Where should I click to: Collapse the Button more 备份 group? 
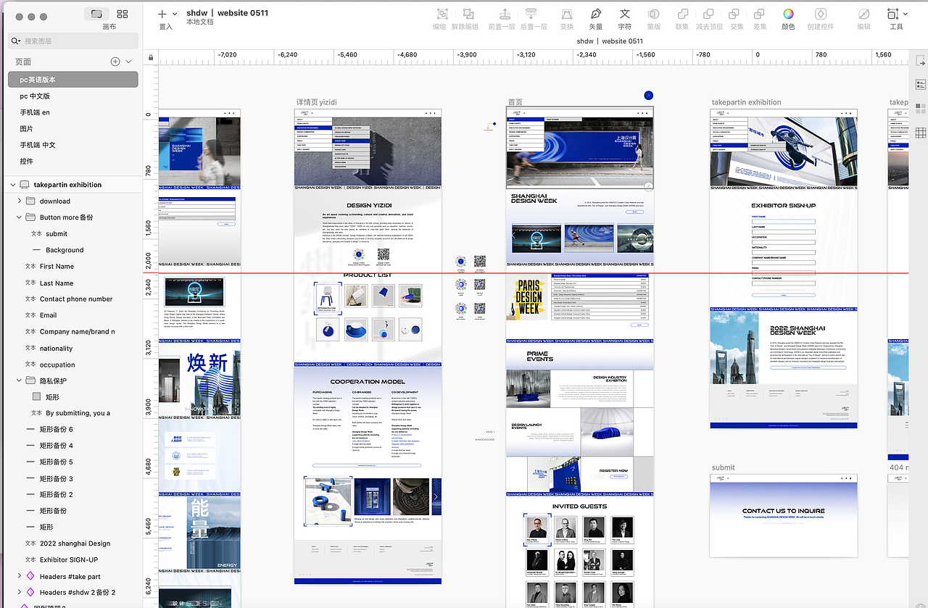(20, 217)
